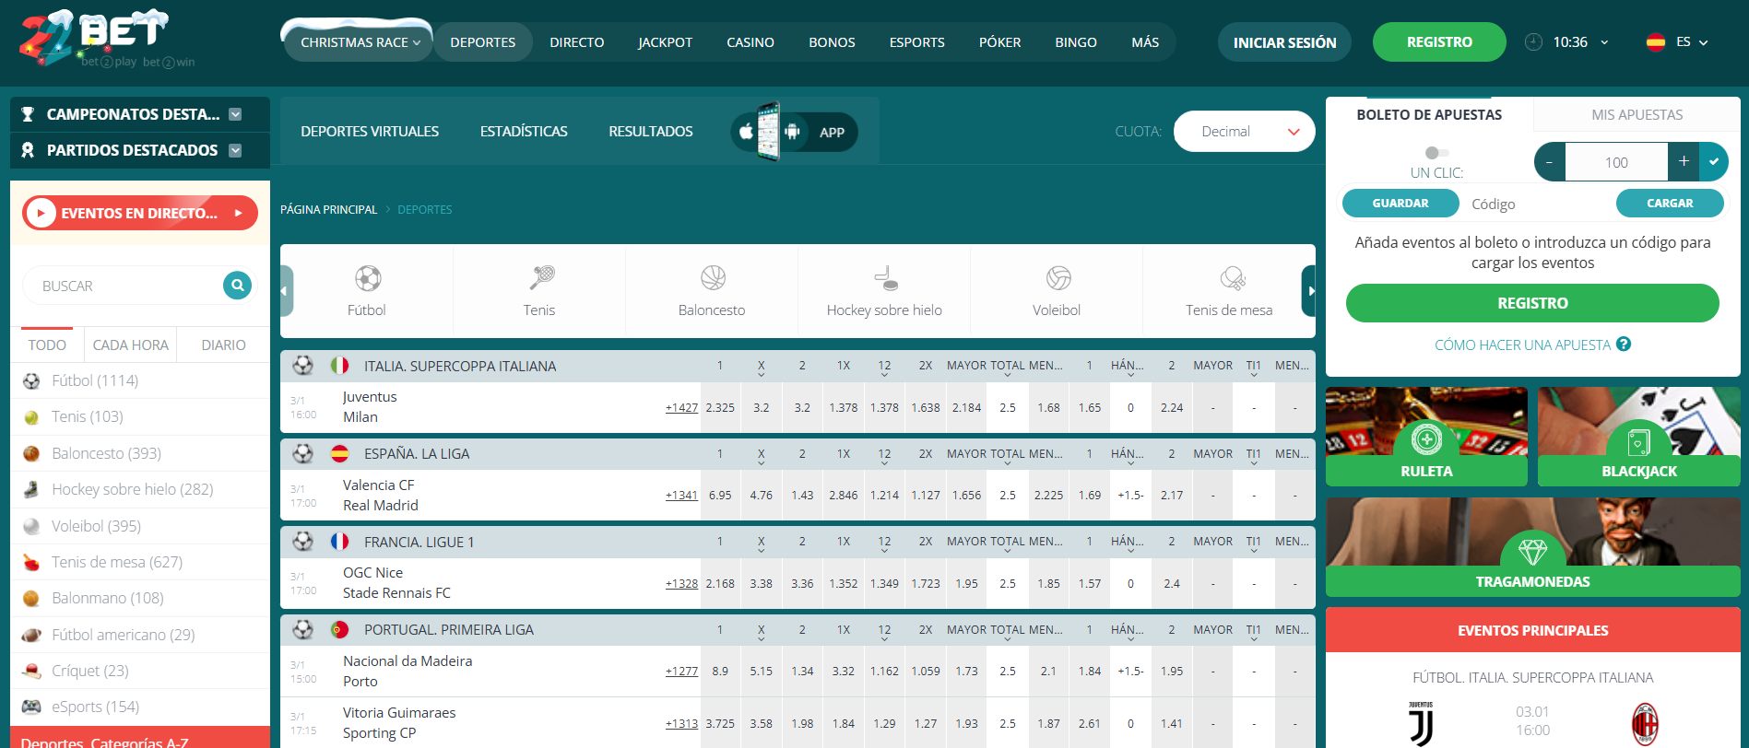Expand the Partidos destacados panel
This screenshot has height=748, width=1749.
click(235, 150)
